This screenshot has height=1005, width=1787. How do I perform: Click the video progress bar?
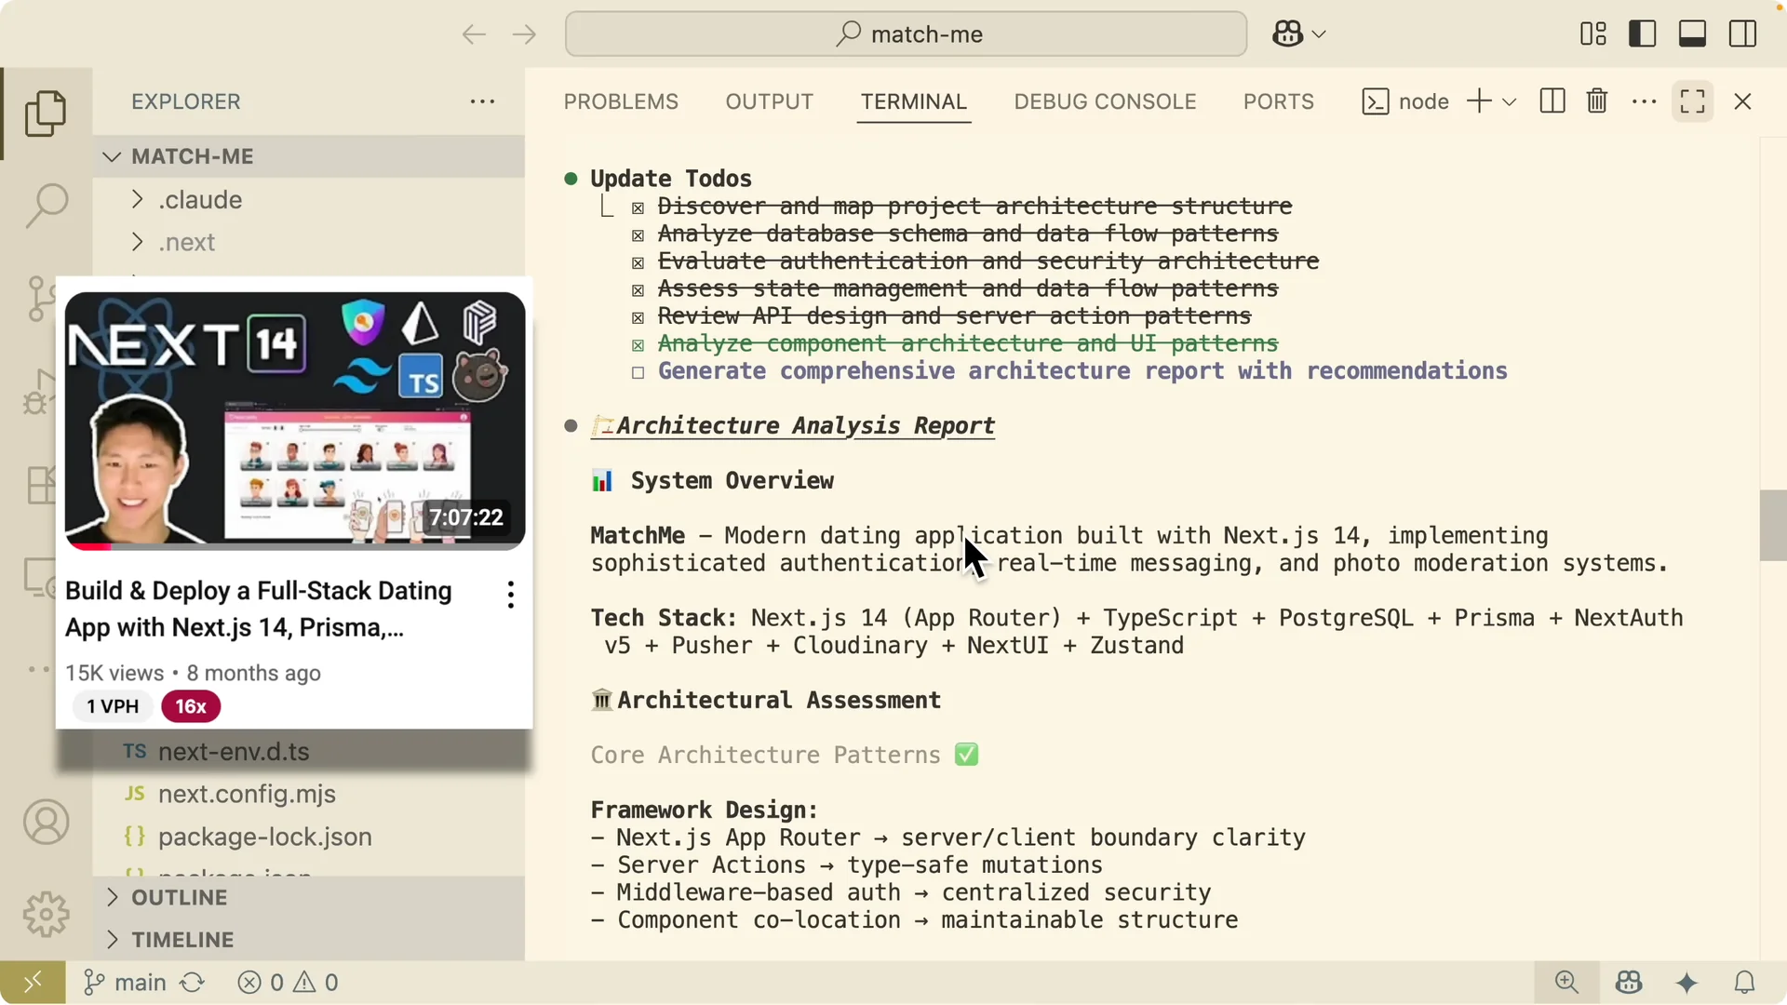[295, 547]
